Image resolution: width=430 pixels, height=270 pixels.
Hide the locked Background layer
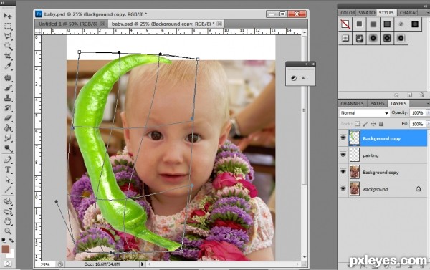[x=343, y=188]
